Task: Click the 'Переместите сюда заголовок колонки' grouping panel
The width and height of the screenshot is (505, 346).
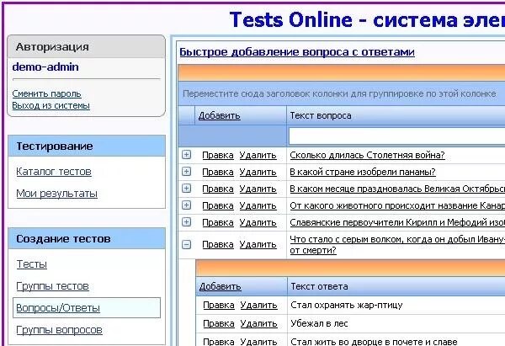Action: pos(342,93)
